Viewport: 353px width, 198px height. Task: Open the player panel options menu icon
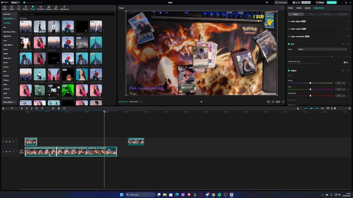(282, 8)
